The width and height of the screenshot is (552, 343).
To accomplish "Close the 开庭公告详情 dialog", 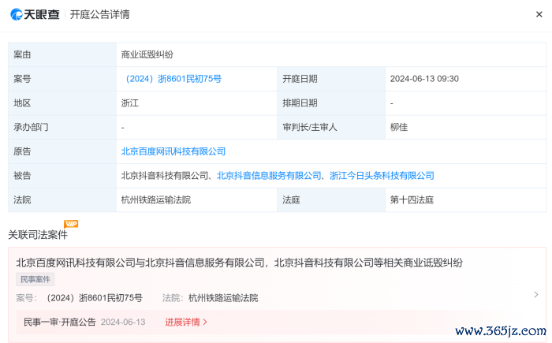I will 539,14.
